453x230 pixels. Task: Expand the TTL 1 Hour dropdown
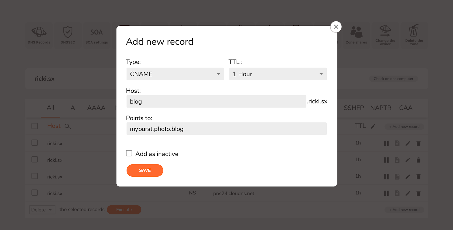(278, 74)
